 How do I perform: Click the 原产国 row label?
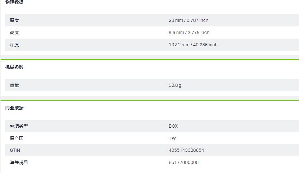point(17,138)
